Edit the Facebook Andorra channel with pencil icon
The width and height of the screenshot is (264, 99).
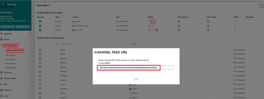coord(149,22)
